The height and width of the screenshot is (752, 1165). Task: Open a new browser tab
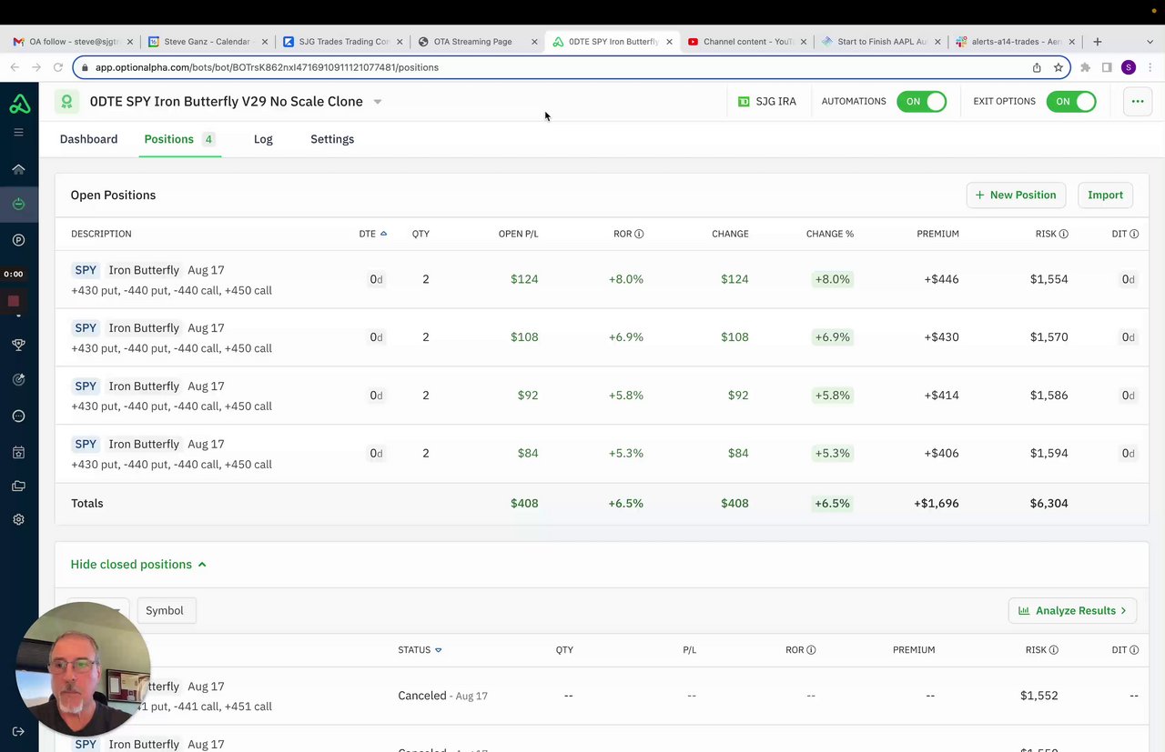coord(1098,42)
